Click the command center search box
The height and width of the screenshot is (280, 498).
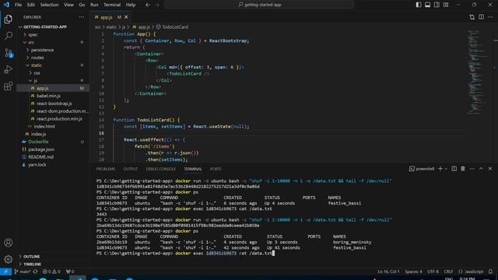(259, 5)
